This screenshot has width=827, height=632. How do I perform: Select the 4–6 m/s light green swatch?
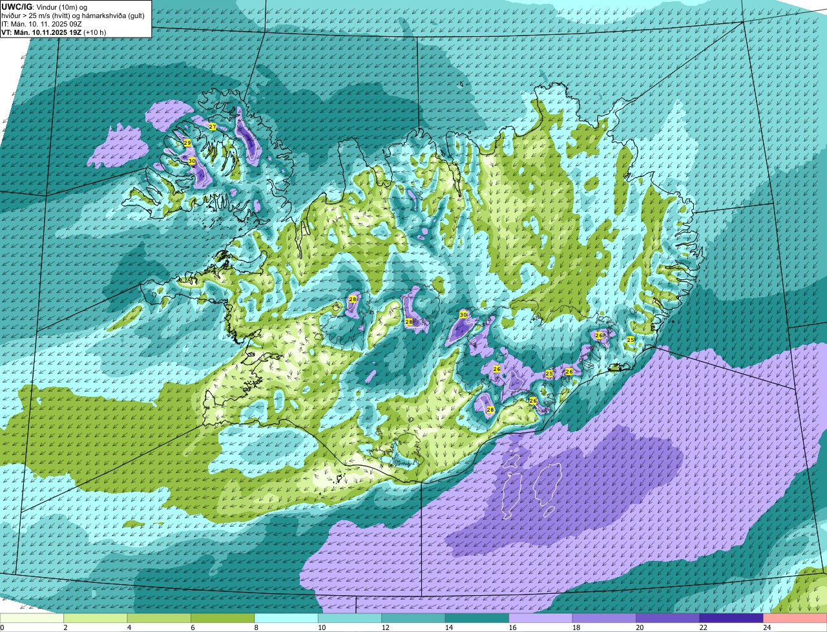[160, 618]
